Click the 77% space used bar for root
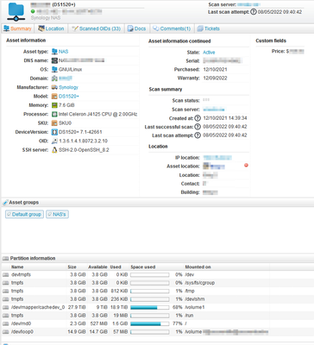 coord(149,323)
